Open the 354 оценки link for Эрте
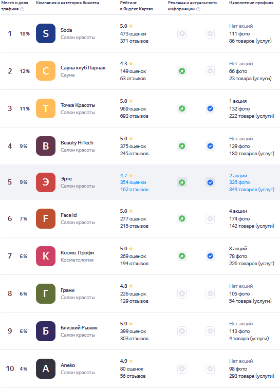The width and height of the screenshot is (280, 388). (x=133, y=182)
